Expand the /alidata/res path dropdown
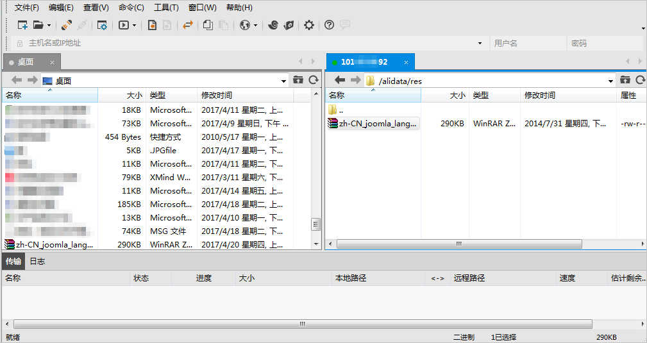This screenshot has width=647, height=343. [x=610, y=81]
